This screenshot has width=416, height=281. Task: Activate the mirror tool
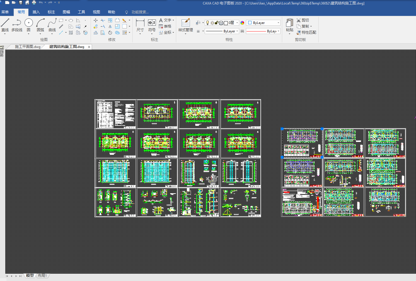(x=110, y=26)
